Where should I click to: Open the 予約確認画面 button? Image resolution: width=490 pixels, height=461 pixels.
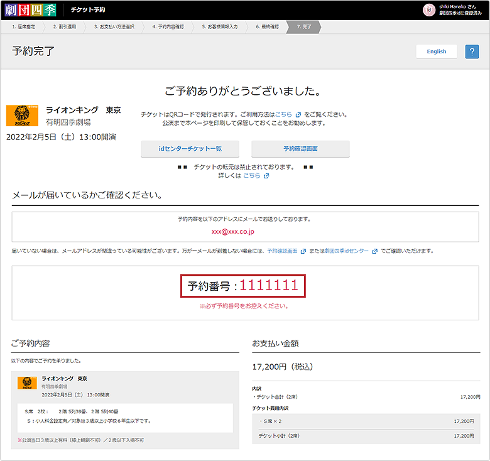[300, 149]
